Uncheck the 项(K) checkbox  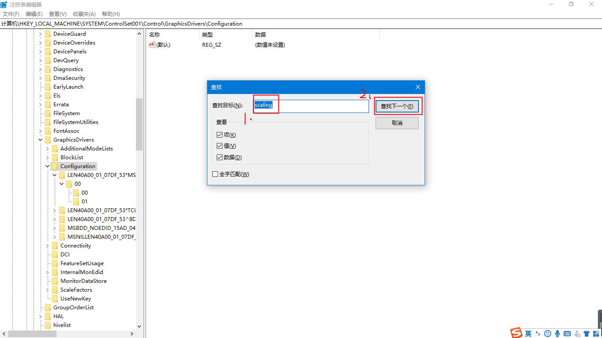[x=220, y=135]
